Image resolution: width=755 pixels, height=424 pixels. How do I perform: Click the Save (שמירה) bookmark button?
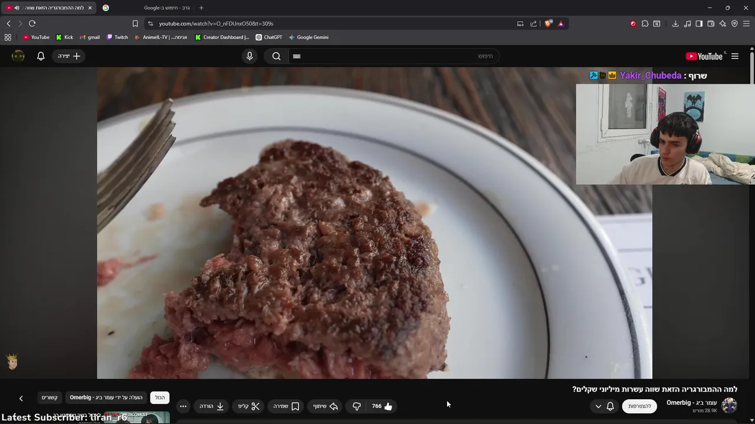pyautogui.click(x=287, y=406)
